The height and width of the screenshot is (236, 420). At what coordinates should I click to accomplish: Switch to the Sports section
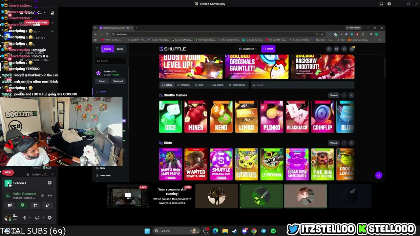tap(120, 49)
